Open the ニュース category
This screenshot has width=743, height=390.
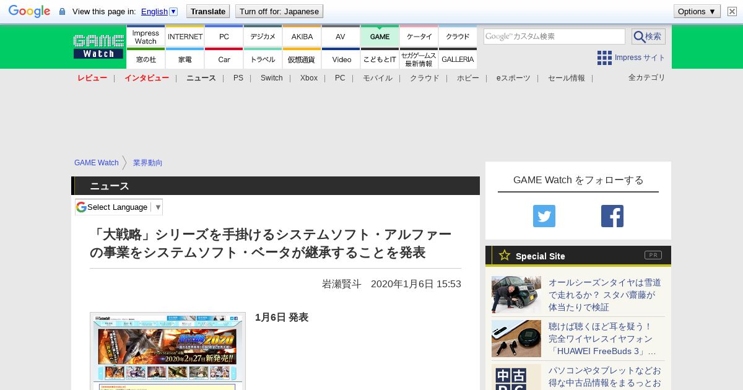201,78
